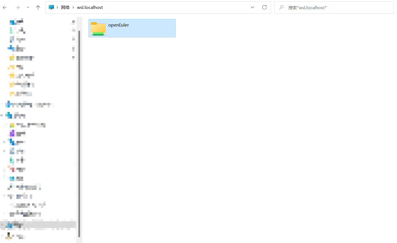
Task: Go up one folder level
Action: pyautogui.click(x=38, y=8)
